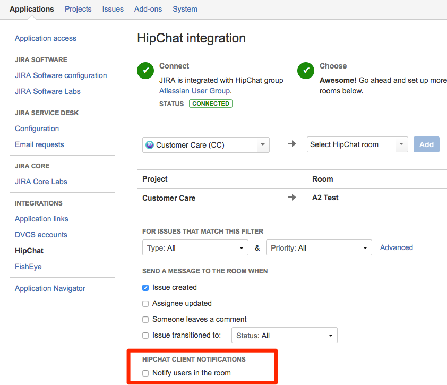This screenshot has width=447, height=385.
Task: Click the Customer Care project row
Action: pyautogui.click(x=169, y=198)
